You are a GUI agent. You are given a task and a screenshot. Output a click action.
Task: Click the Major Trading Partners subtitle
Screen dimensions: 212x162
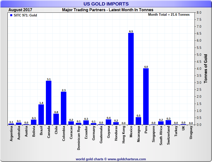(107, 10)
